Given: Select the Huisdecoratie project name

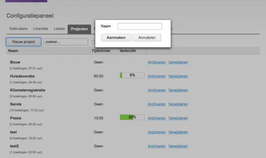Looking at the screenshot, I should pyautogui.click(x=22, y=76).
